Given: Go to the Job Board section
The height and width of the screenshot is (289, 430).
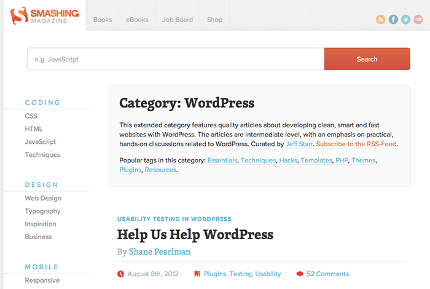Looking at the screenshot, I should click(178, 20).
